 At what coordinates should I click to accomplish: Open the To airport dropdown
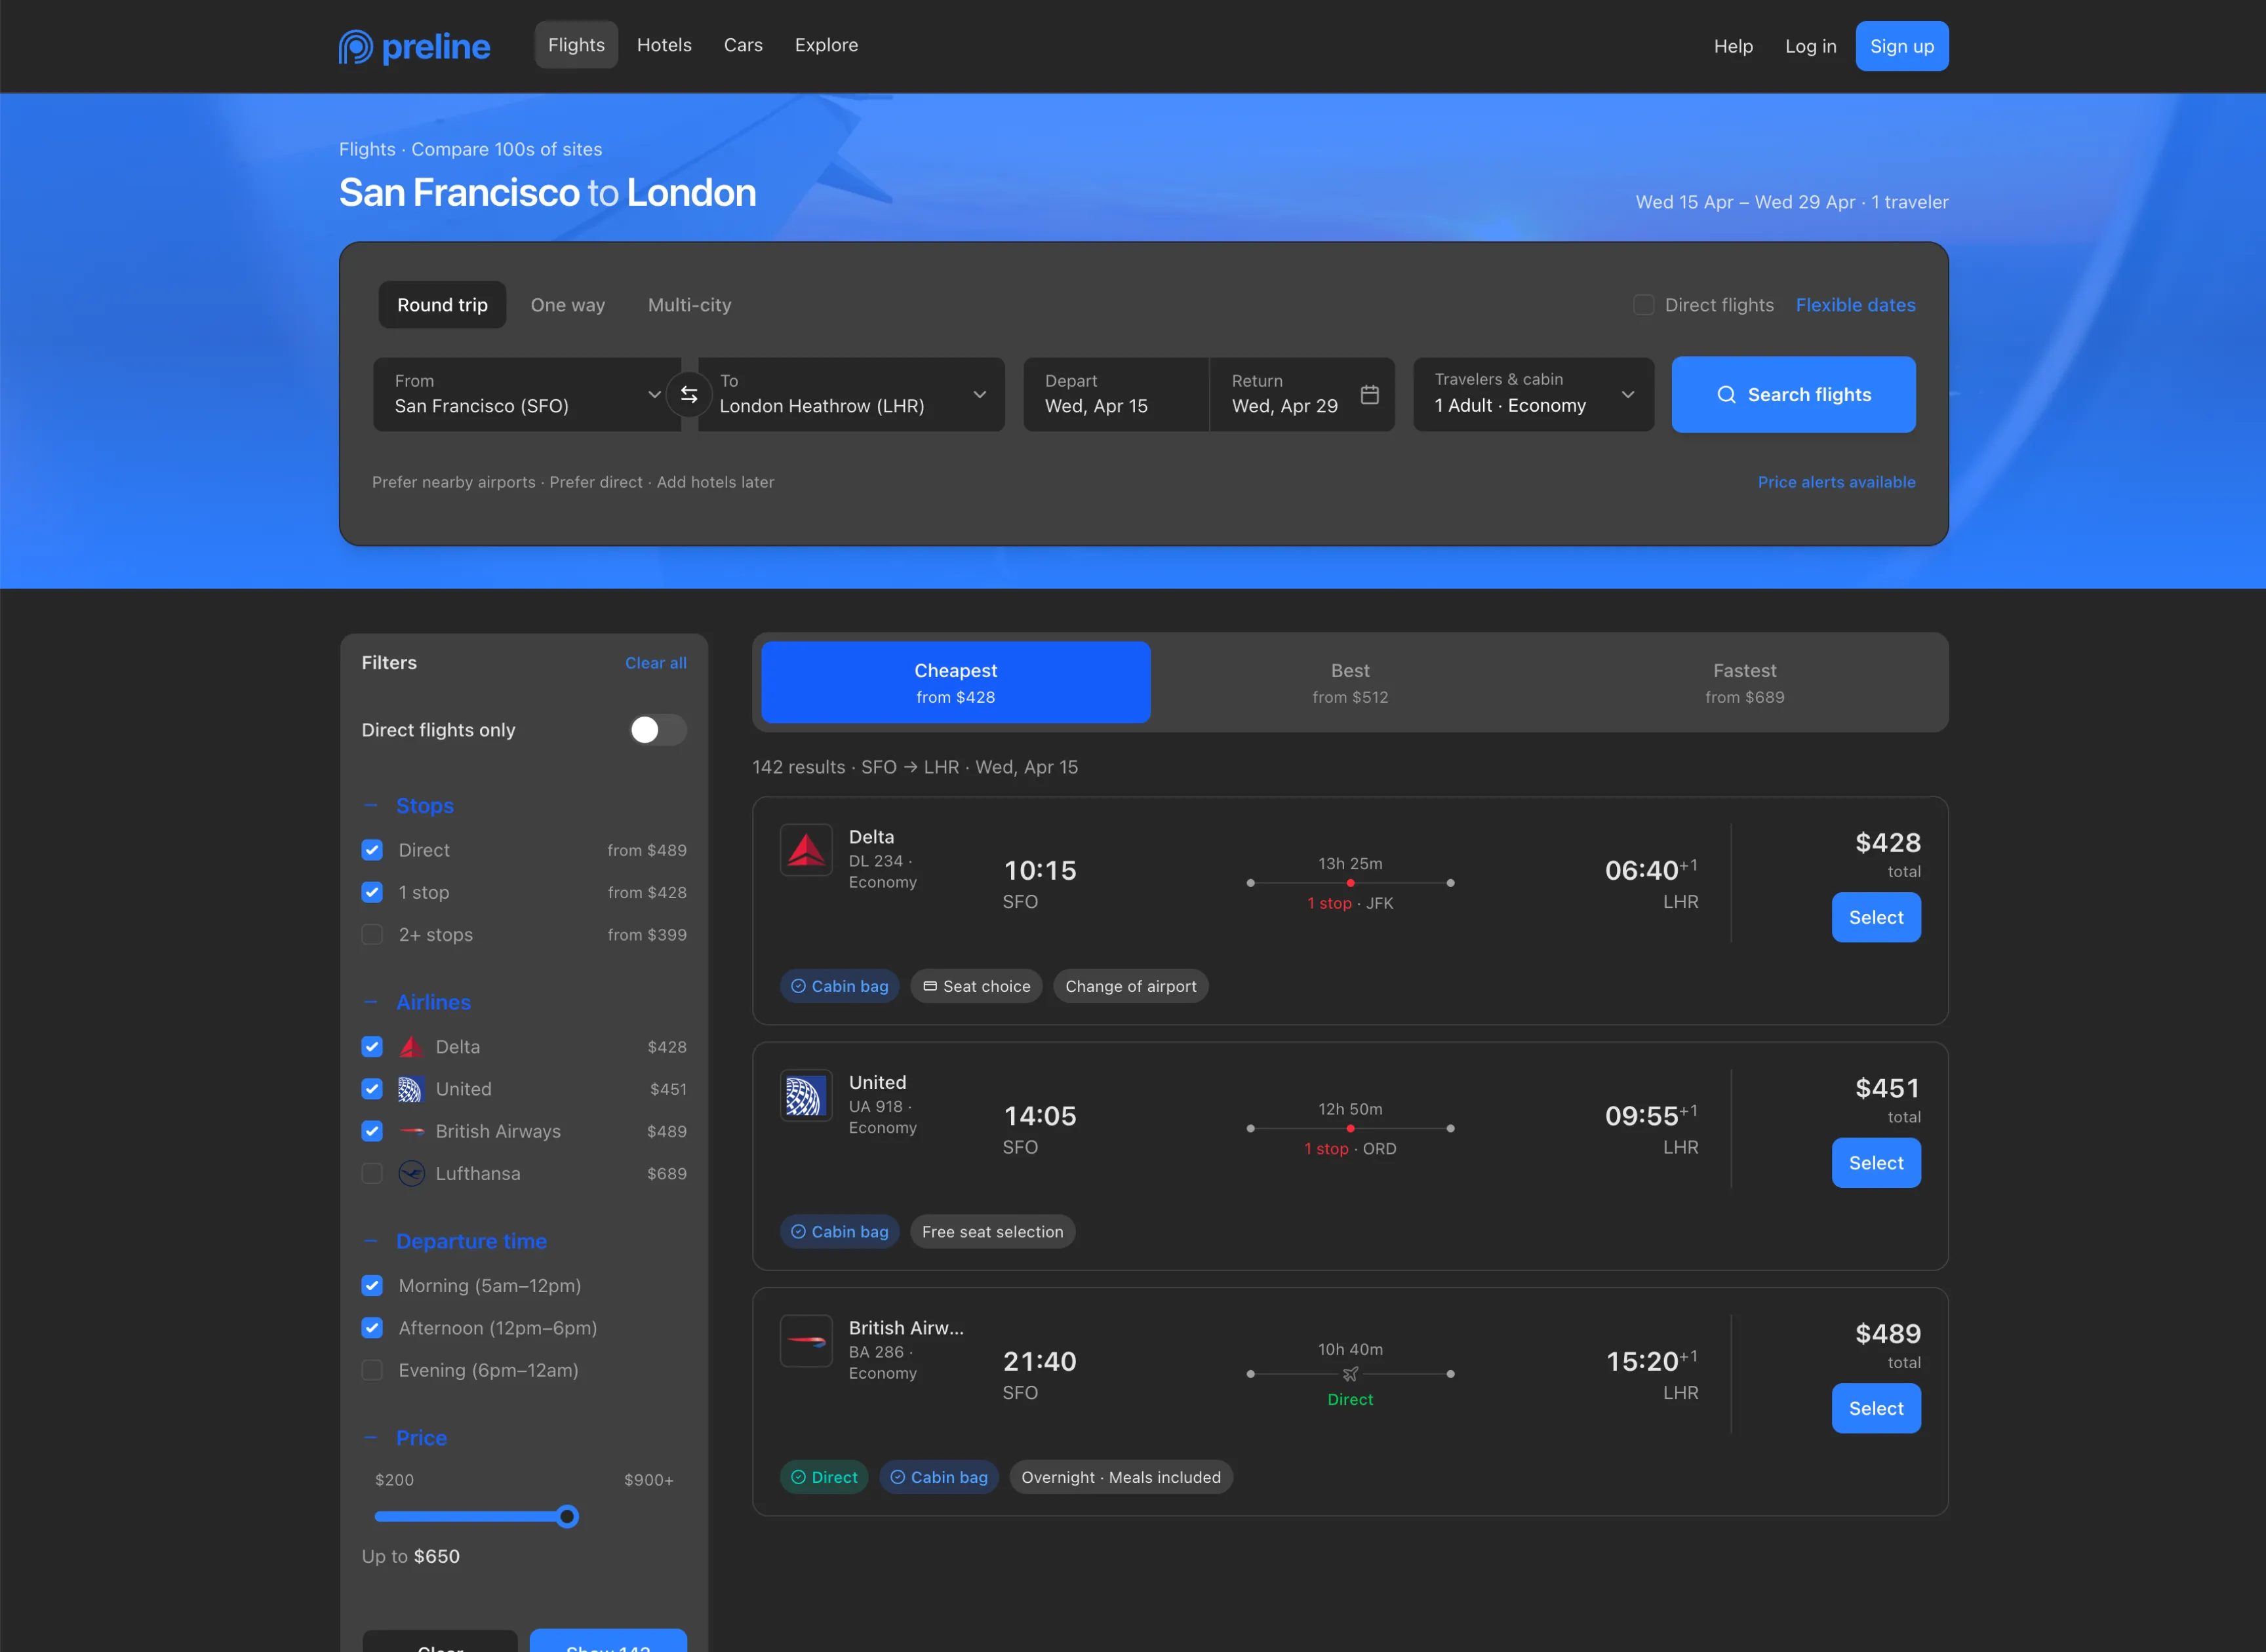click(x=852, y=394)
